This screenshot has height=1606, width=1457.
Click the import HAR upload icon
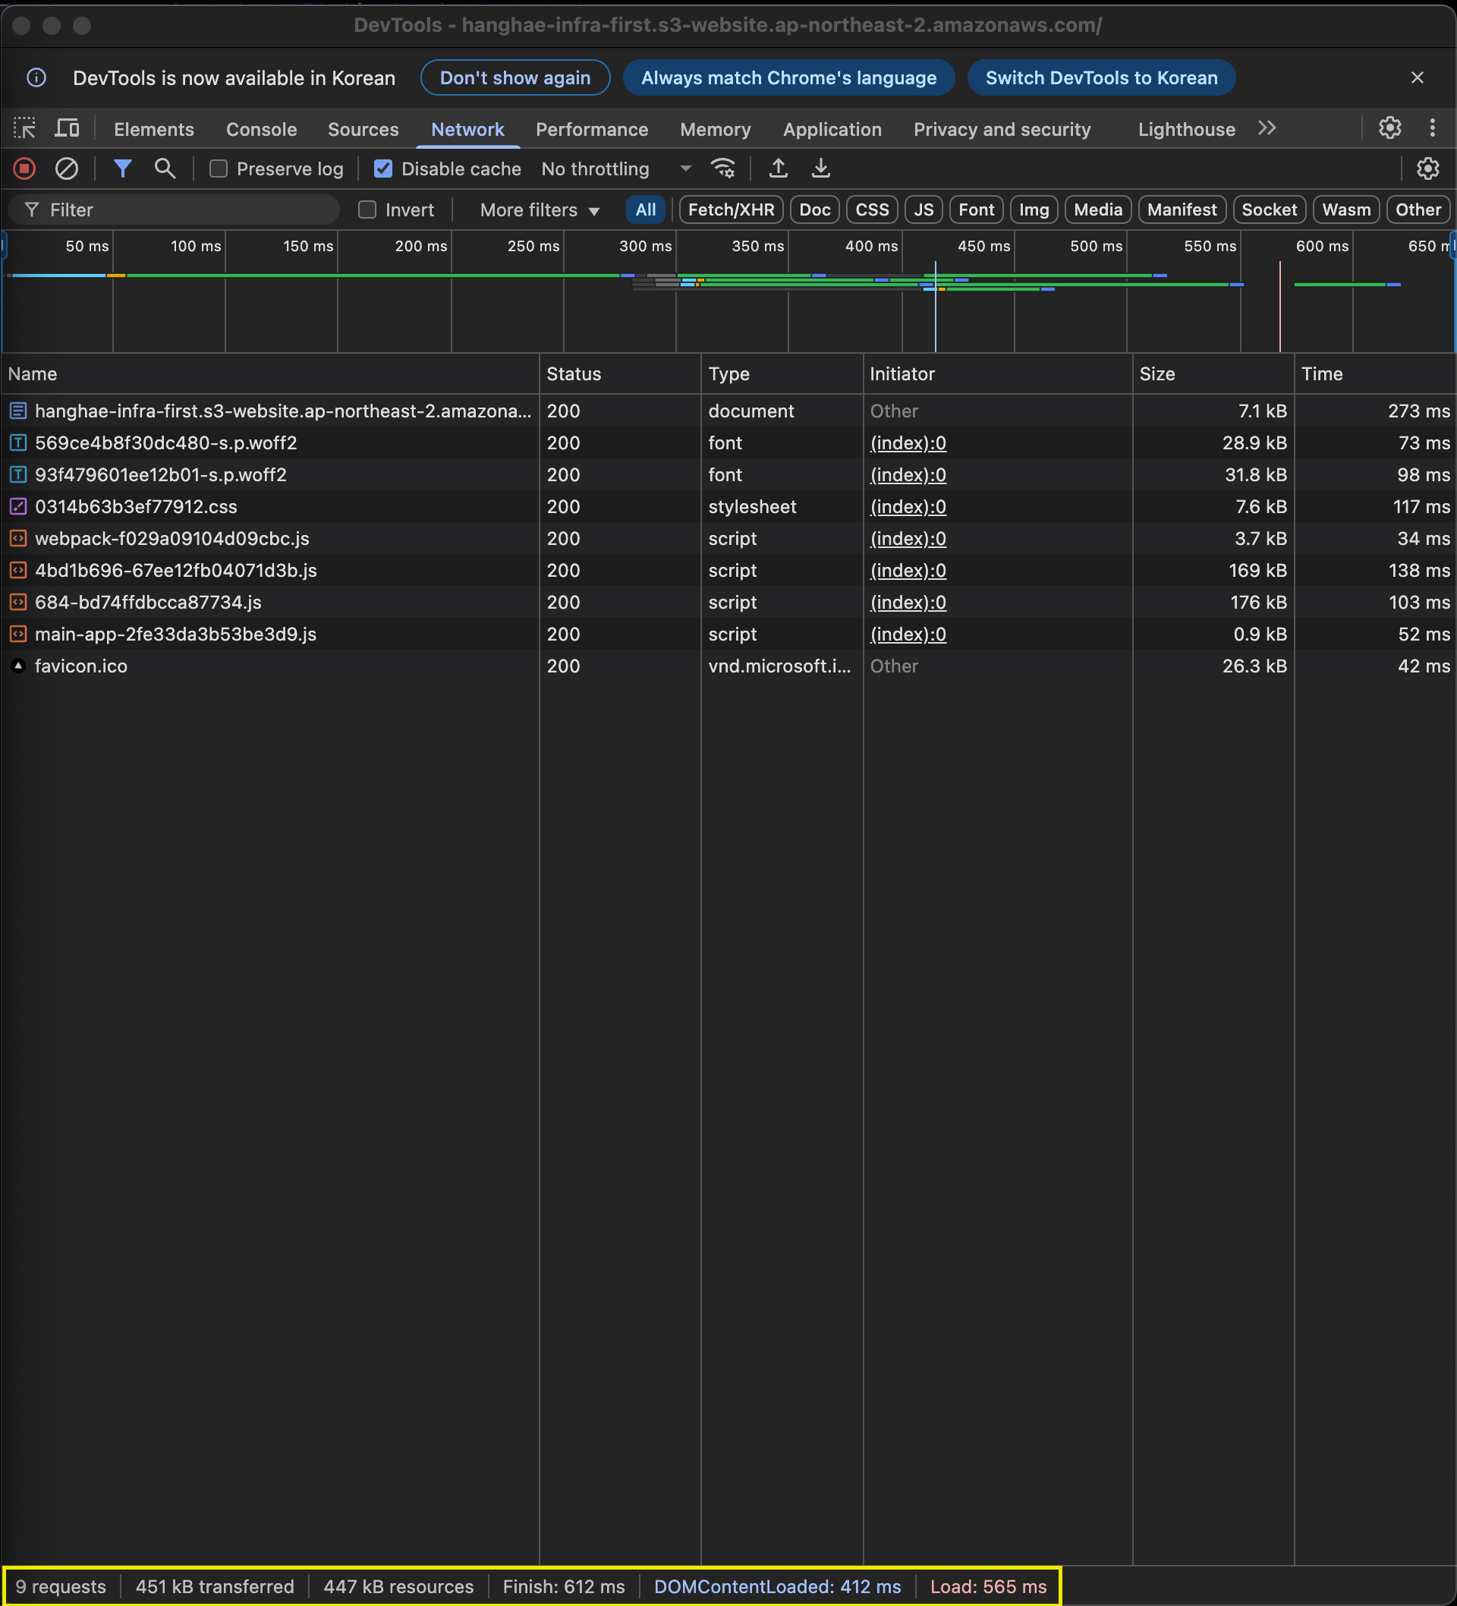pos(779,169)
